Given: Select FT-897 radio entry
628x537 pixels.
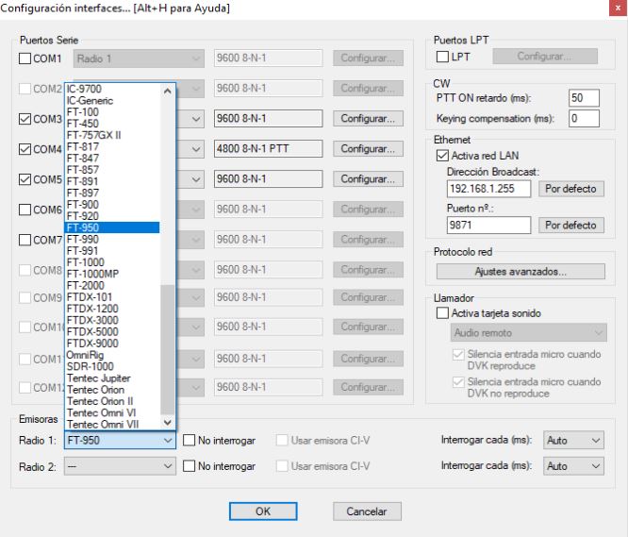Looking at the screenshot, I should 112,193.
